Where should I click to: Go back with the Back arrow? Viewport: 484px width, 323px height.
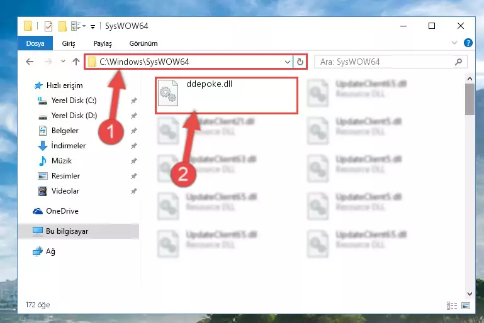pos(30,62)
